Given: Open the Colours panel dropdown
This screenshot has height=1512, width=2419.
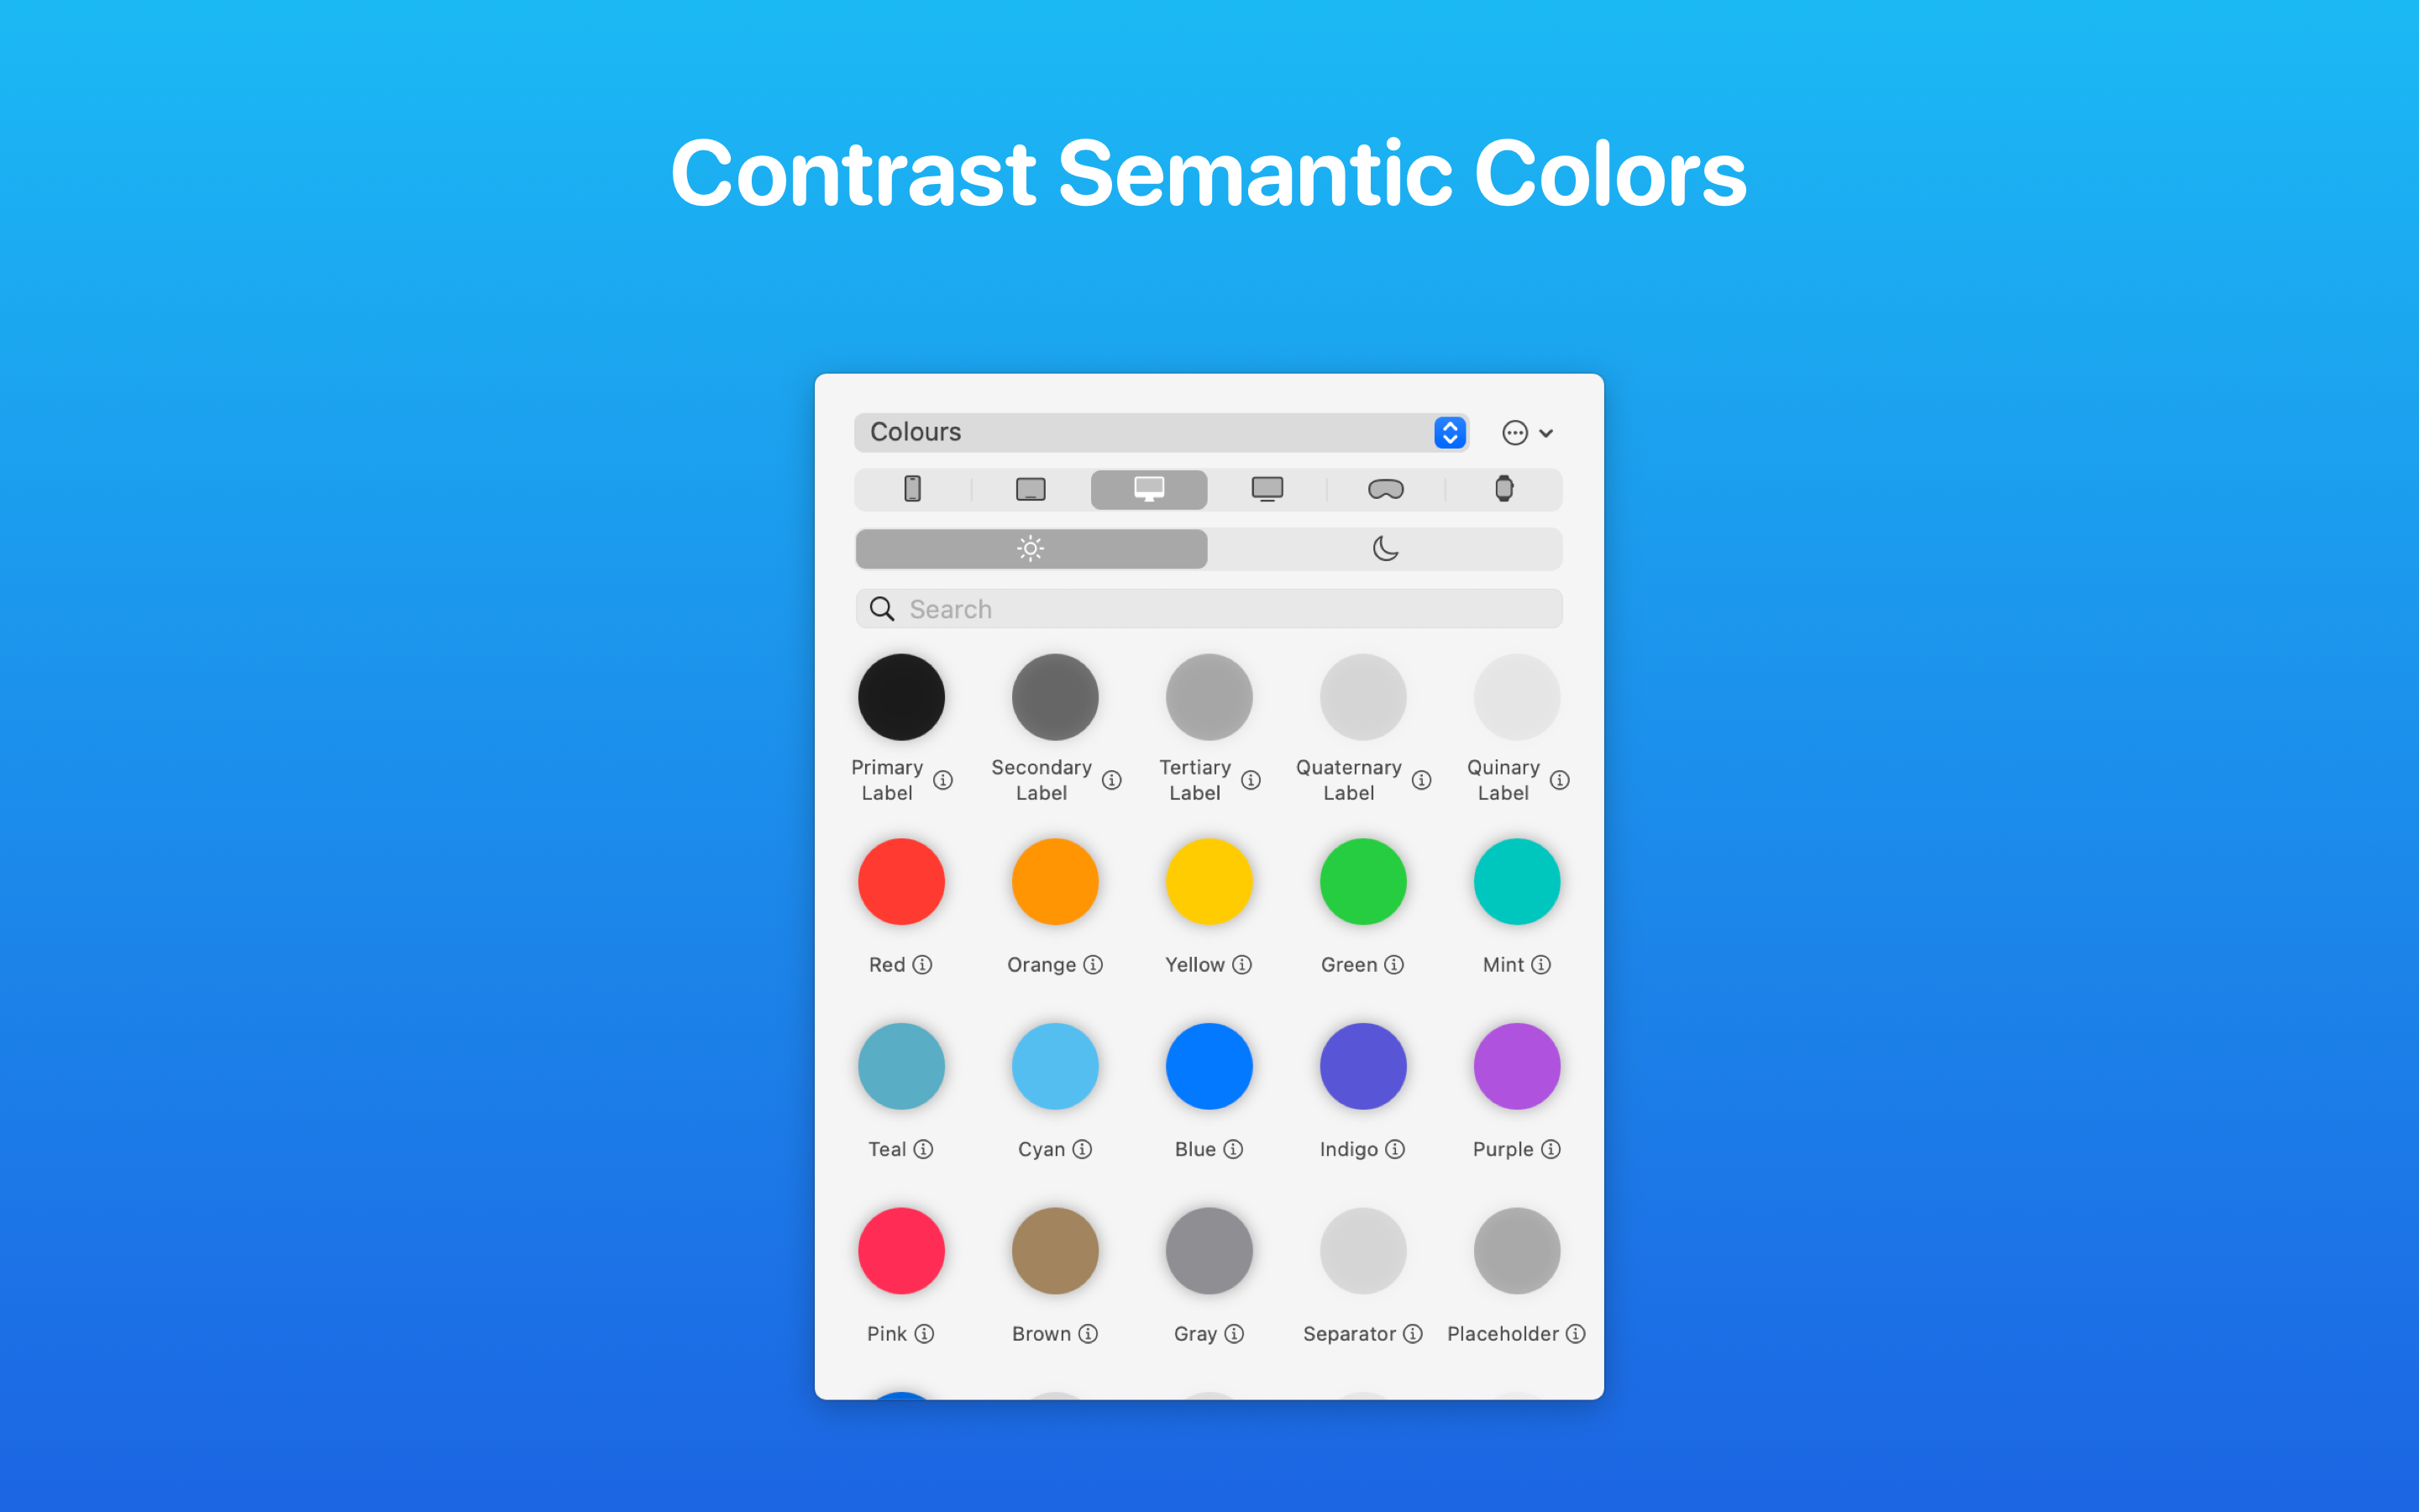Looking at the screenshot, I should point(1449,432).
